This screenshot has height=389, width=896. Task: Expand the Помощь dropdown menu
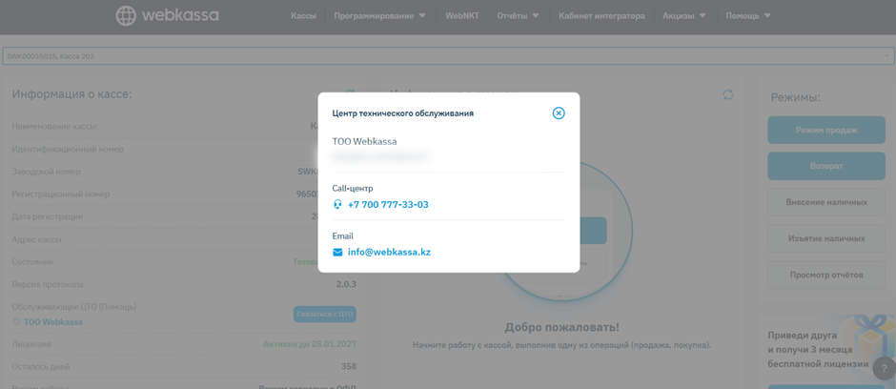pyautogui.click(x=750, y=16)
